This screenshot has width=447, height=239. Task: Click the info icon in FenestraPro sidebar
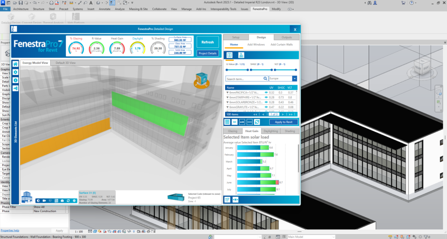tap(15, 81)
